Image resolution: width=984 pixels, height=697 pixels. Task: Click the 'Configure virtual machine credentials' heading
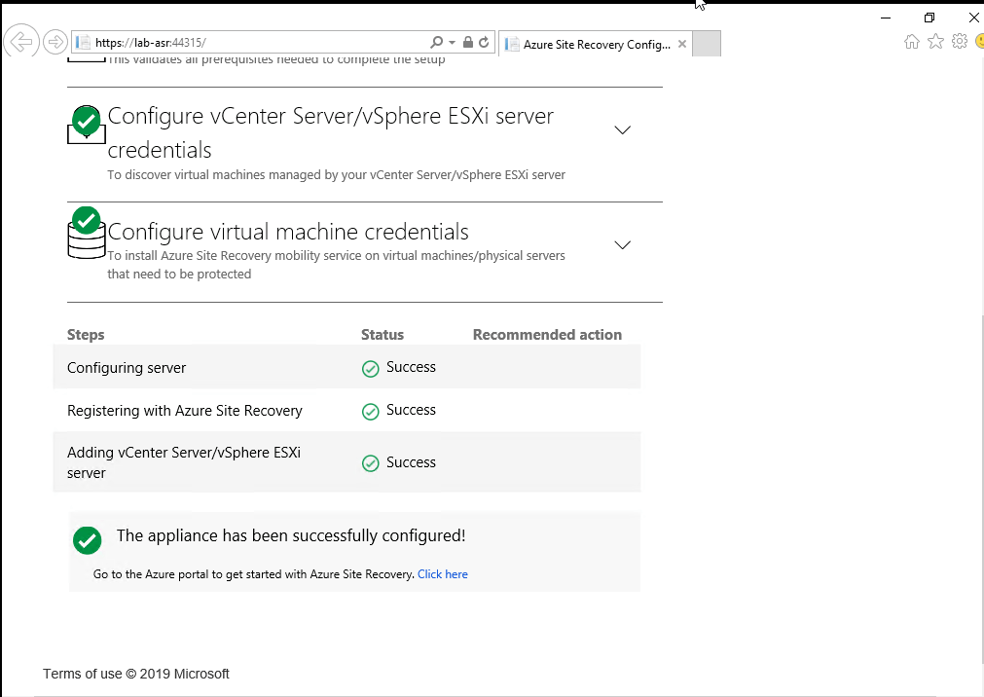coord(288,232)
